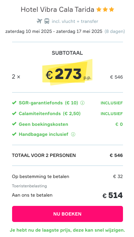This screenshot has height=237, width=134.
Task: Click the Toeristenbelasting label
Action: pos(30,186)
